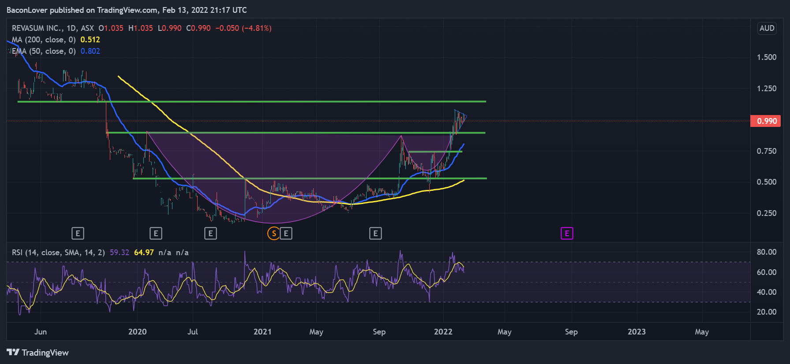This screenshot has width=790, height=364.
Task: Click the earnings E marker nearest Jul 2020
Action: pos(210,234)
